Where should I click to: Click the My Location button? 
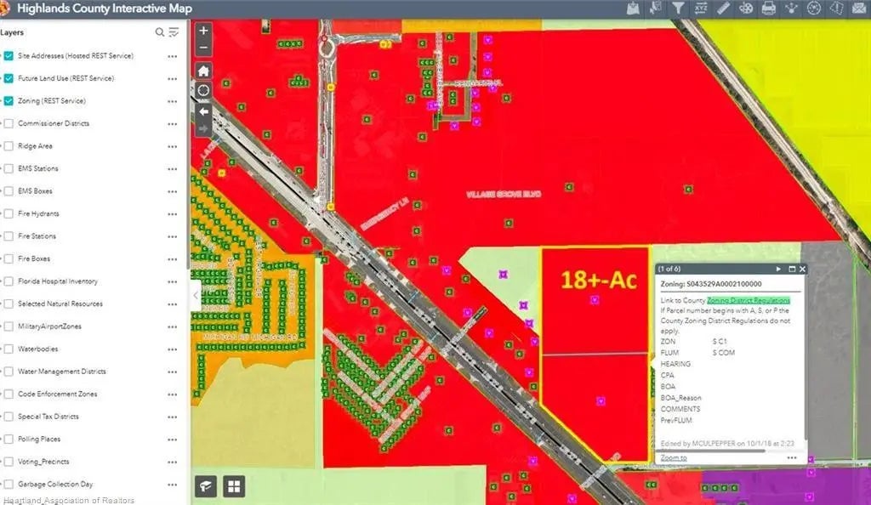pyautogui.click(x=203, y=91)
